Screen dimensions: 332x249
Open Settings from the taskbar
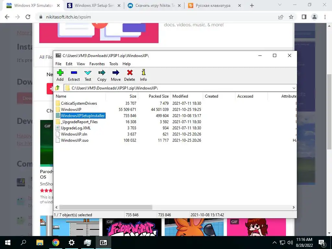coord(72,243)
